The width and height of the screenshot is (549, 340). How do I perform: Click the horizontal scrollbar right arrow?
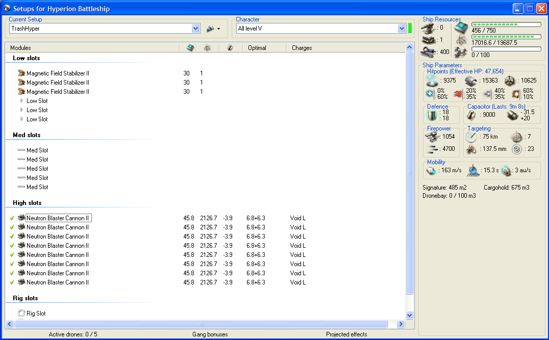[x=401, y=324]
